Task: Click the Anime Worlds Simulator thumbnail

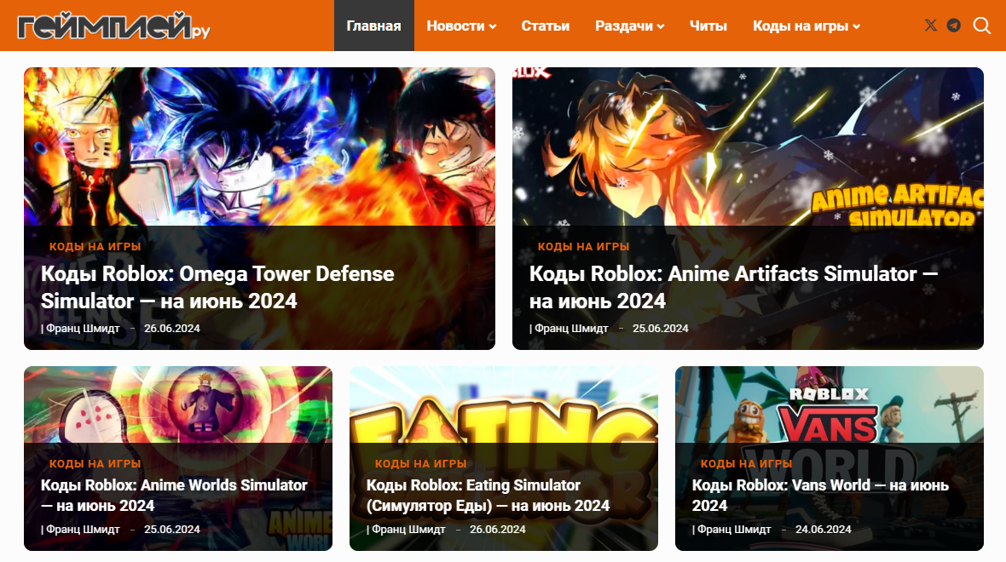Action: tap(177, 404)
